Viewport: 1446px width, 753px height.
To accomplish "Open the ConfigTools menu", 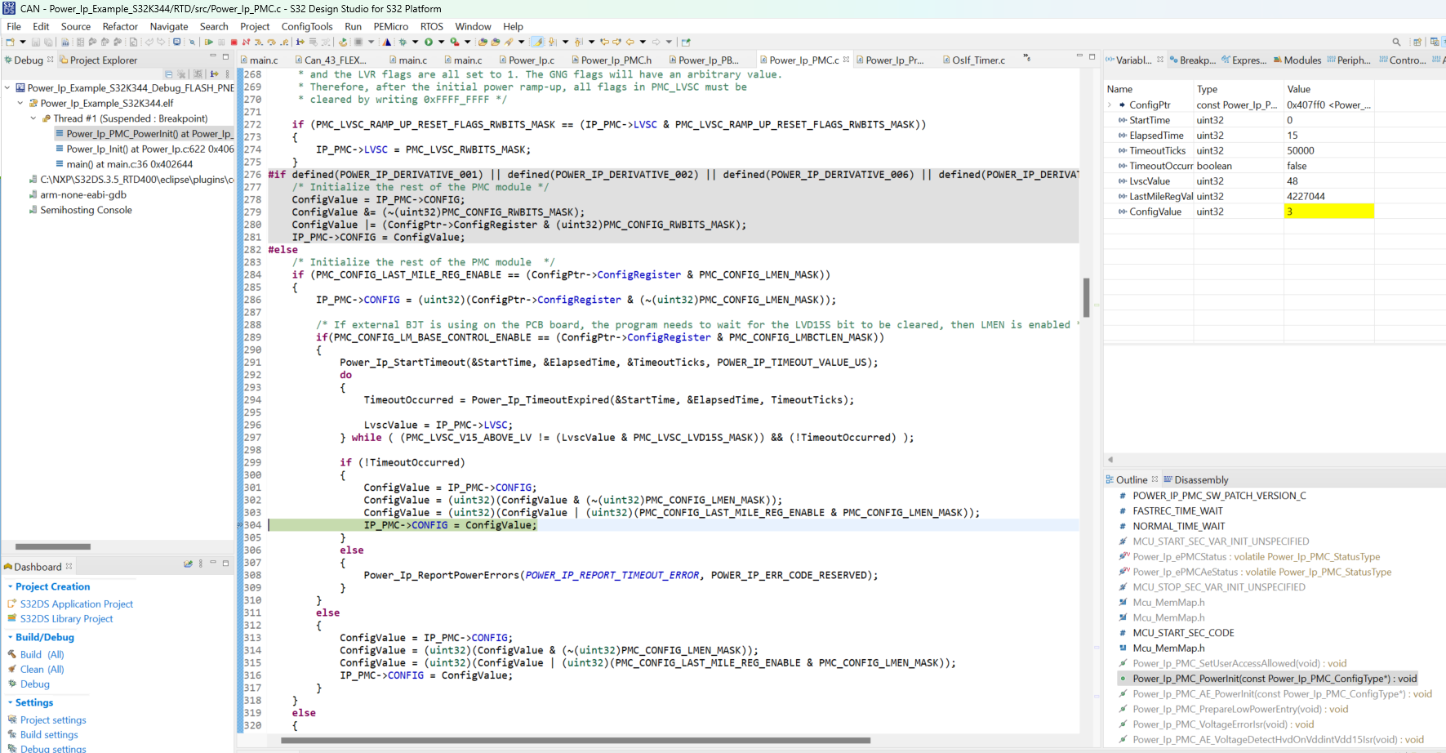I will (x=307, y=26).
